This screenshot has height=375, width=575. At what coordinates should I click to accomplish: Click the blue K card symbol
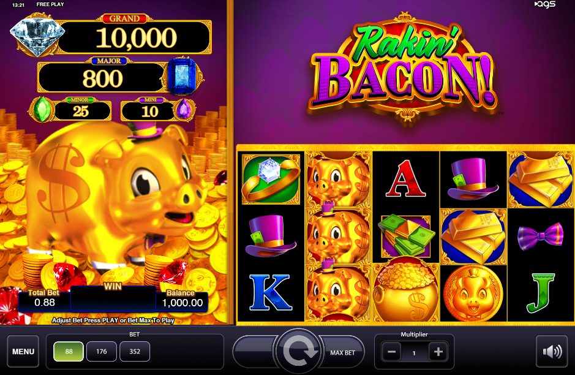pos(270,292)
